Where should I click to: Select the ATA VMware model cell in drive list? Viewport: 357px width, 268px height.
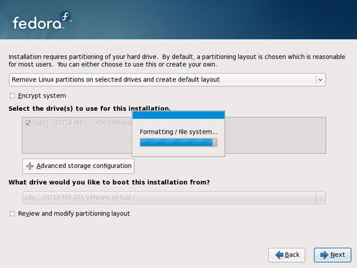(113, 123)
